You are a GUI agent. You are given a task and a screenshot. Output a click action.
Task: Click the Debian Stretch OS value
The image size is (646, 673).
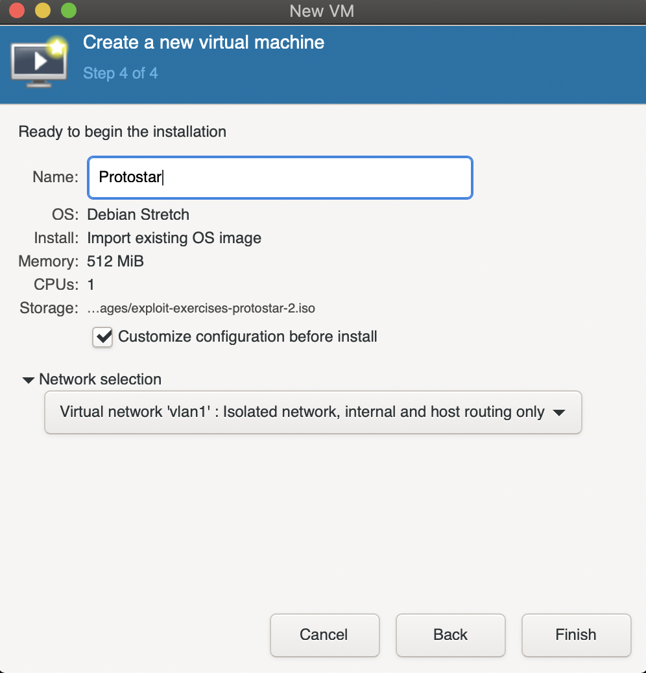138,215
